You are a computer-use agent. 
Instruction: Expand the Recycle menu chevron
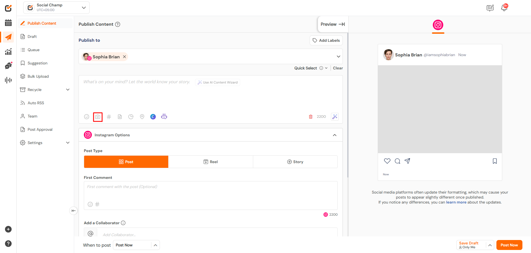68,90
